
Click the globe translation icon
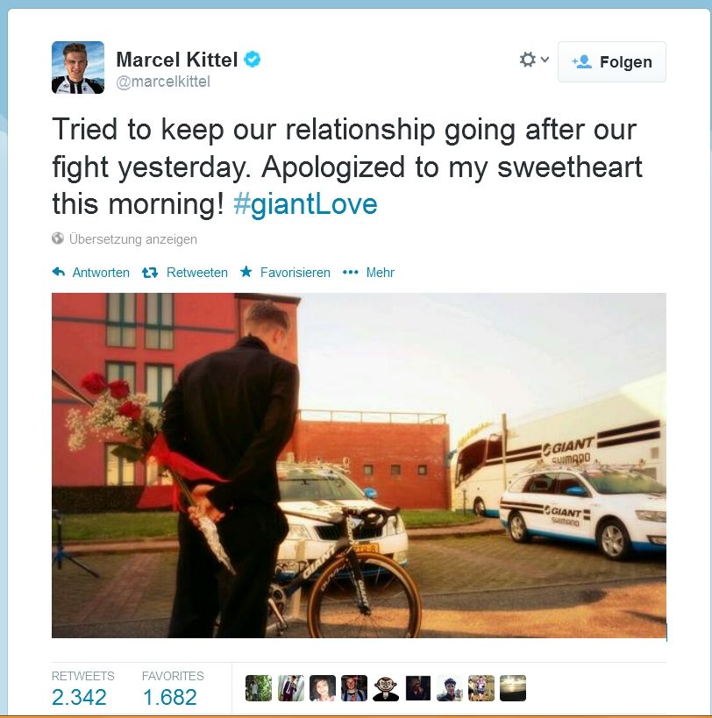coord(58,238)
